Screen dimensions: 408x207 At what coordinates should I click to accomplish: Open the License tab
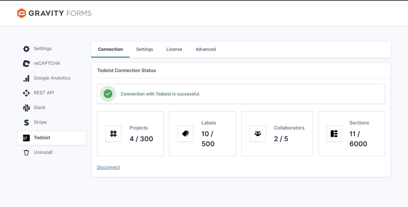(x=174, y=49)
